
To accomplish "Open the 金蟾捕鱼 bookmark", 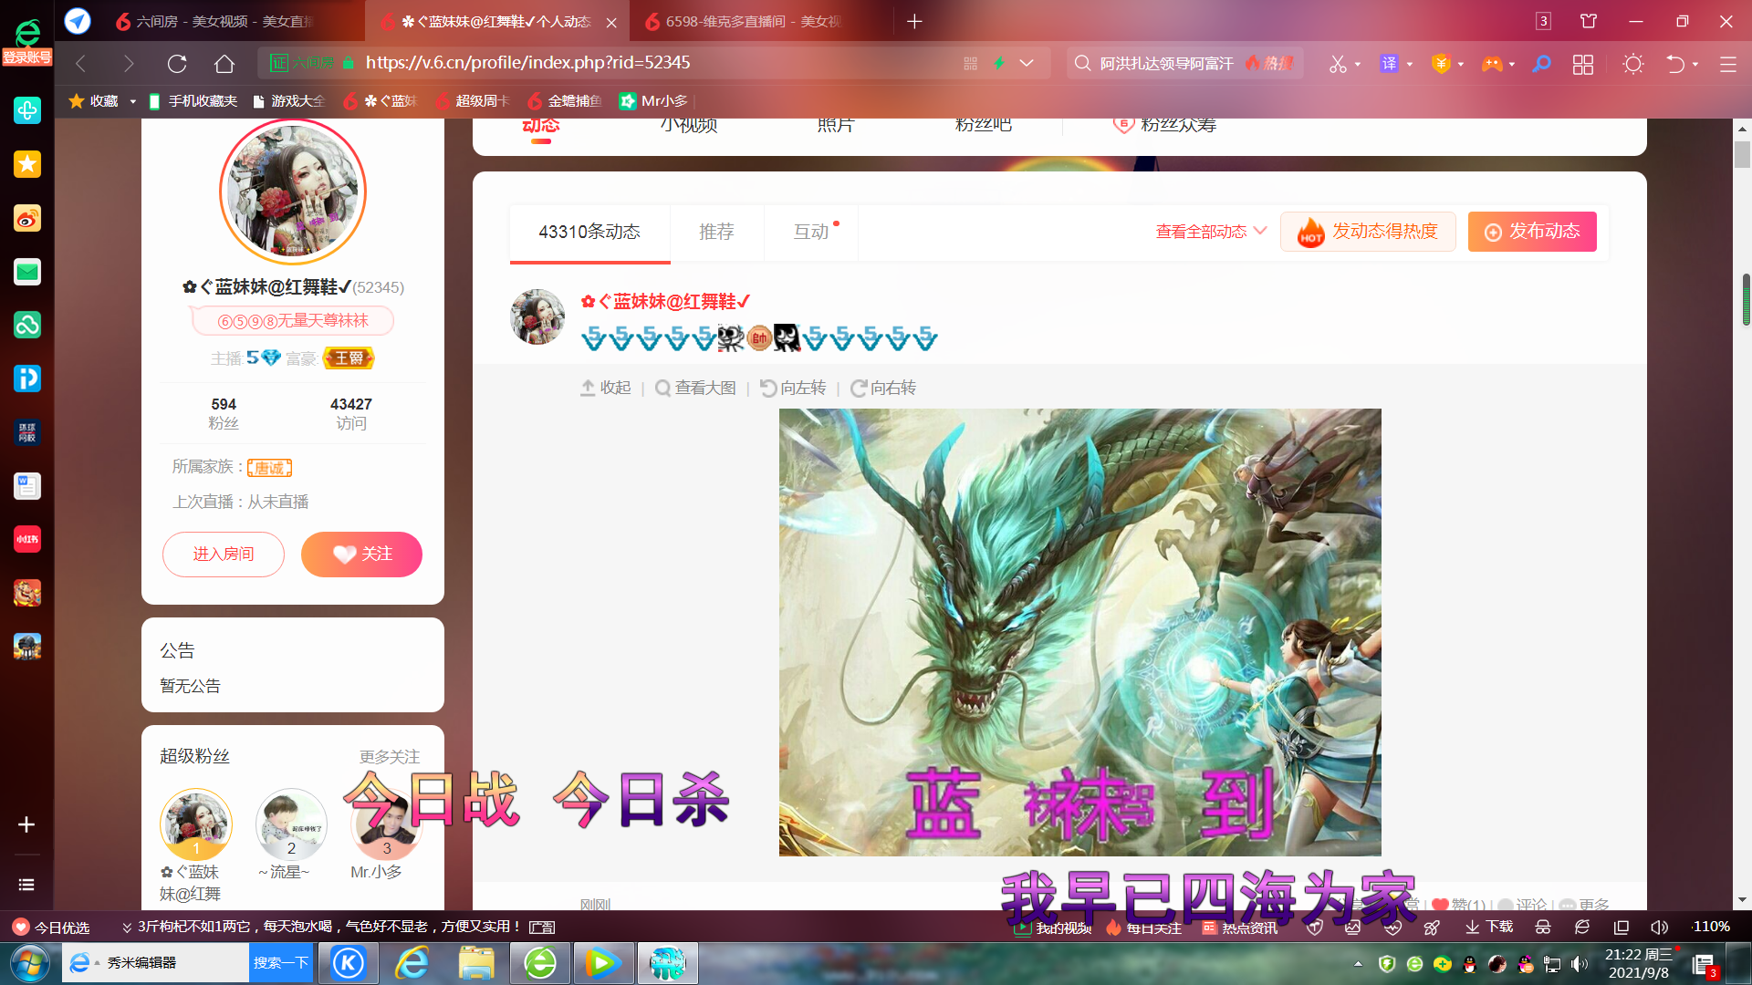I will point(565,101).
